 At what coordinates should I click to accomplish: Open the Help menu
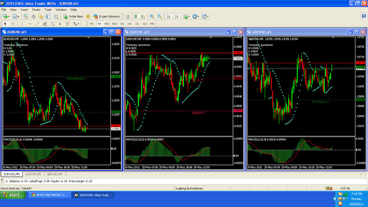point(74,10)
